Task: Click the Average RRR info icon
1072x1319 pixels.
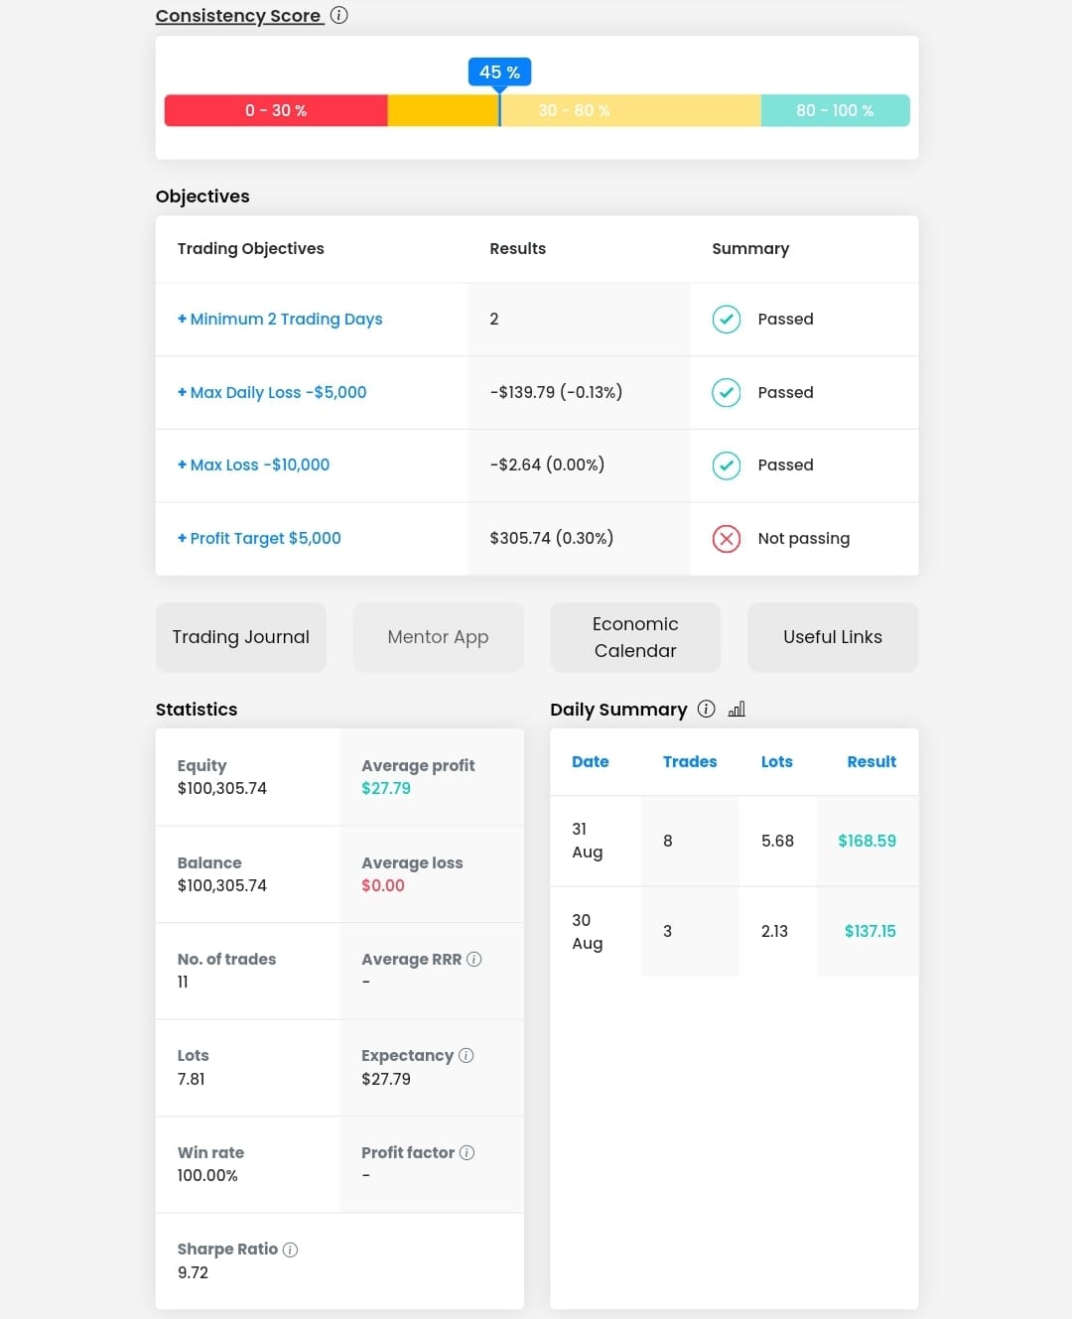Action: [x=474, y=959]
